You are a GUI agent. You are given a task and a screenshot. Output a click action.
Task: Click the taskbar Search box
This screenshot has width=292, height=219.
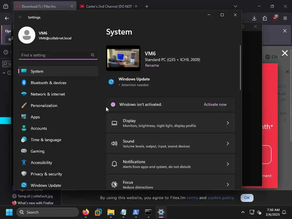point(48,212)
